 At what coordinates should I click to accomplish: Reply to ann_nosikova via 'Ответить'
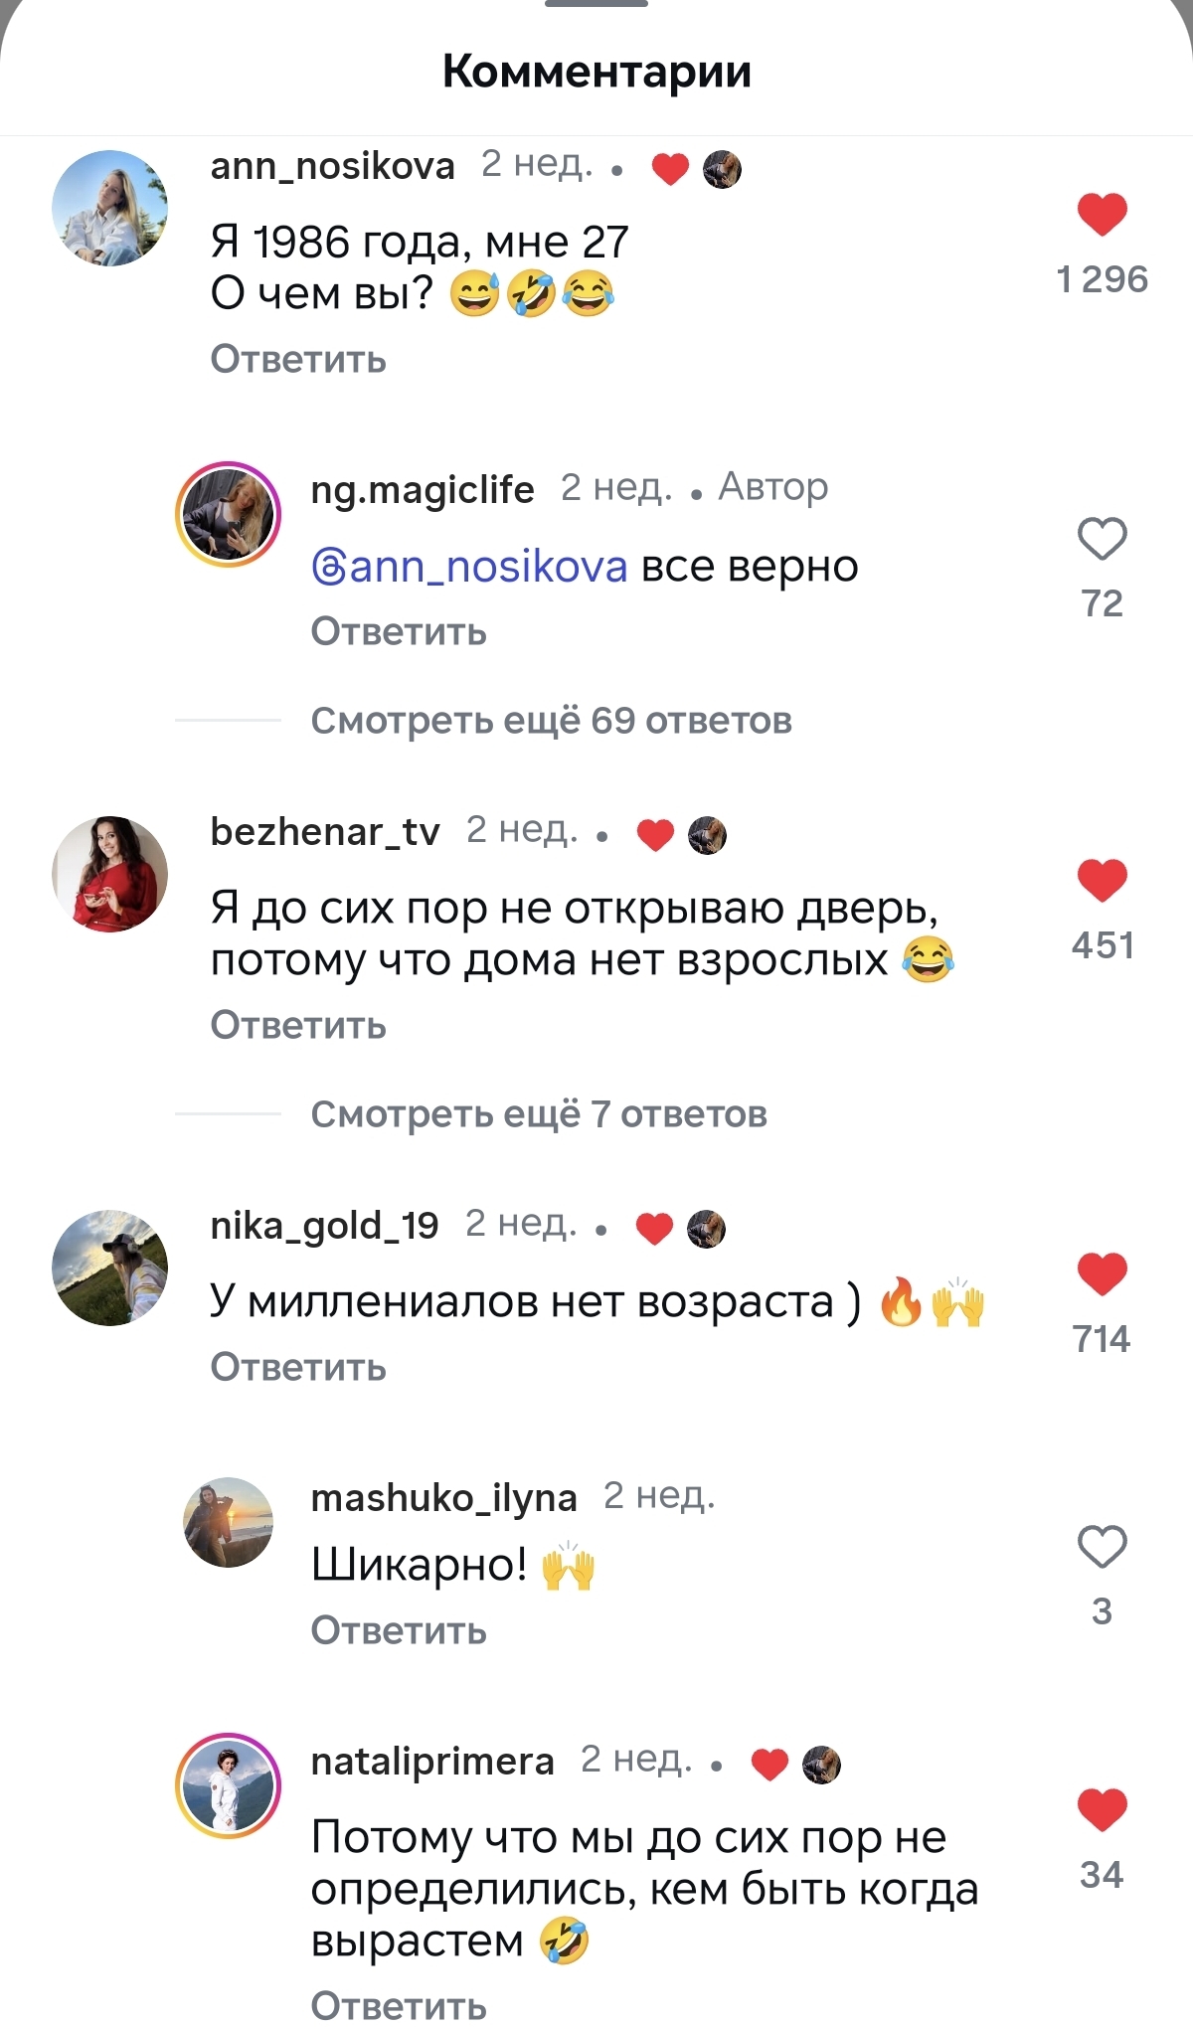(x=298, y=359)
